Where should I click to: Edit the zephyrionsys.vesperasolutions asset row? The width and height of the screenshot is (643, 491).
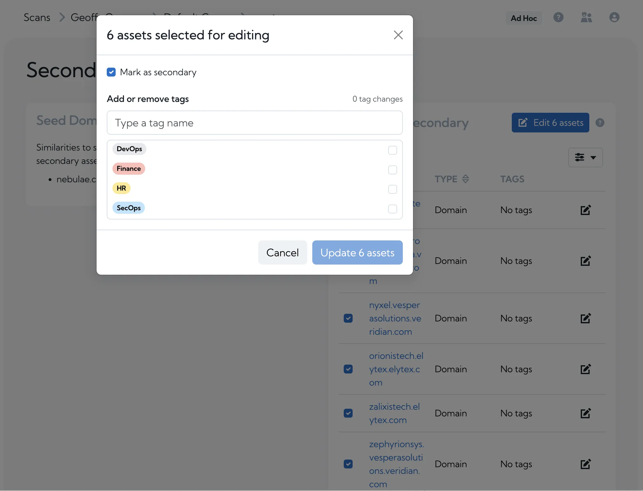click(585, 464)
